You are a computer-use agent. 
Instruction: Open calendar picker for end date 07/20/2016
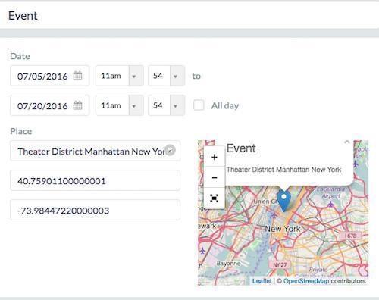[x=77, y=105]
